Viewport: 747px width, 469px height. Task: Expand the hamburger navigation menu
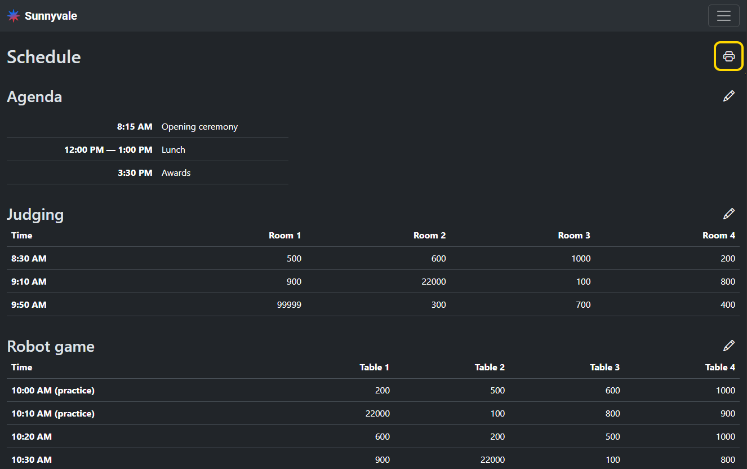click(x=723, y=16)
